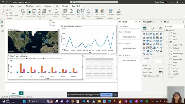Screen dimensions: 185x104
Task: Choose the Slicer visual icon
Action: pyautogui.click(x=147, y=48)
